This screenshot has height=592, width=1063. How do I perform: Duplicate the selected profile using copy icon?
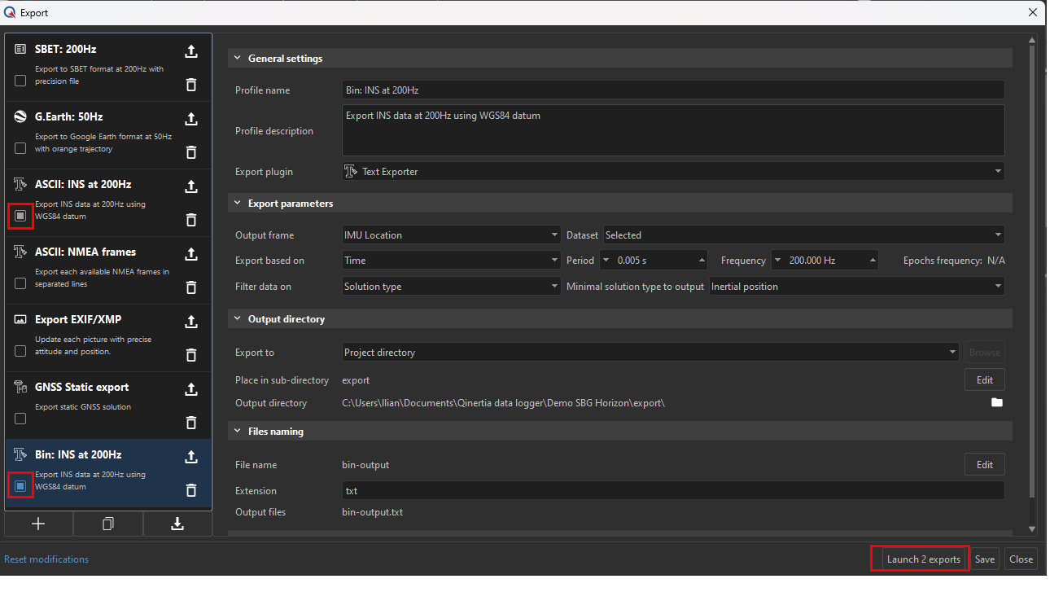coord(107,524)
